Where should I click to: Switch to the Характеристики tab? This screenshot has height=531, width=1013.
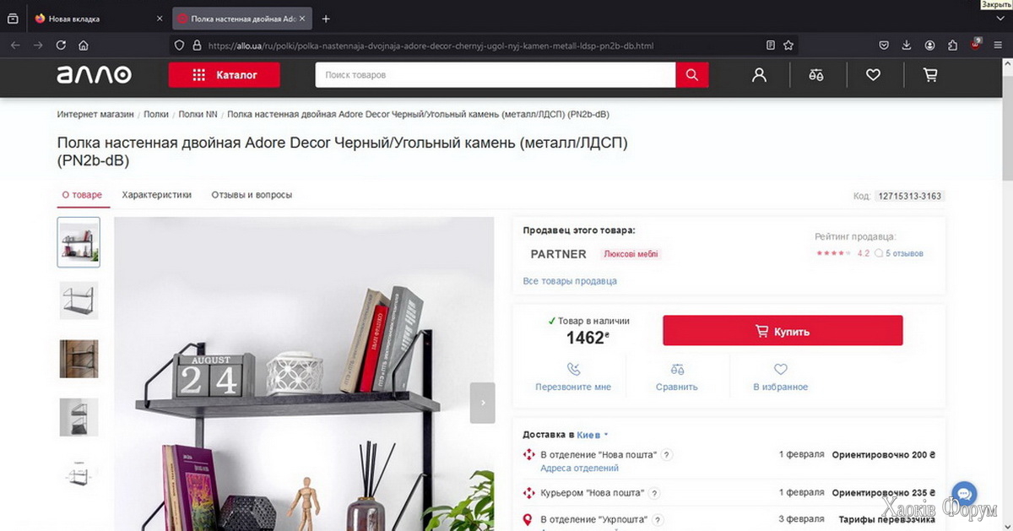(x=157, y=195)
